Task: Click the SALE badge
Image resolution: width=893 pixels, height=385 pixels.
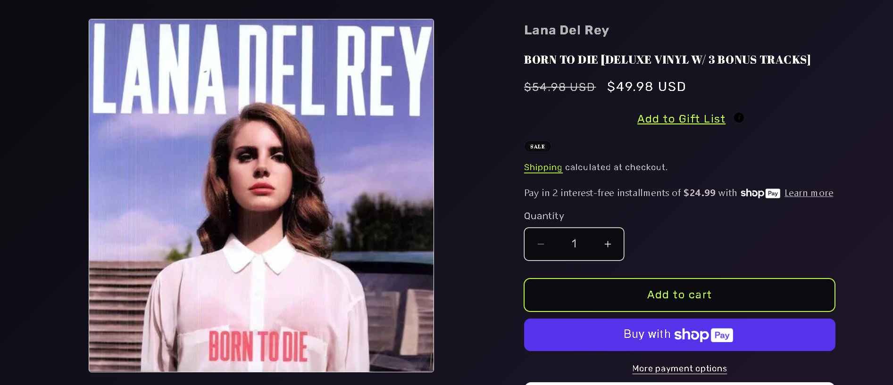Action: point(538,147)
